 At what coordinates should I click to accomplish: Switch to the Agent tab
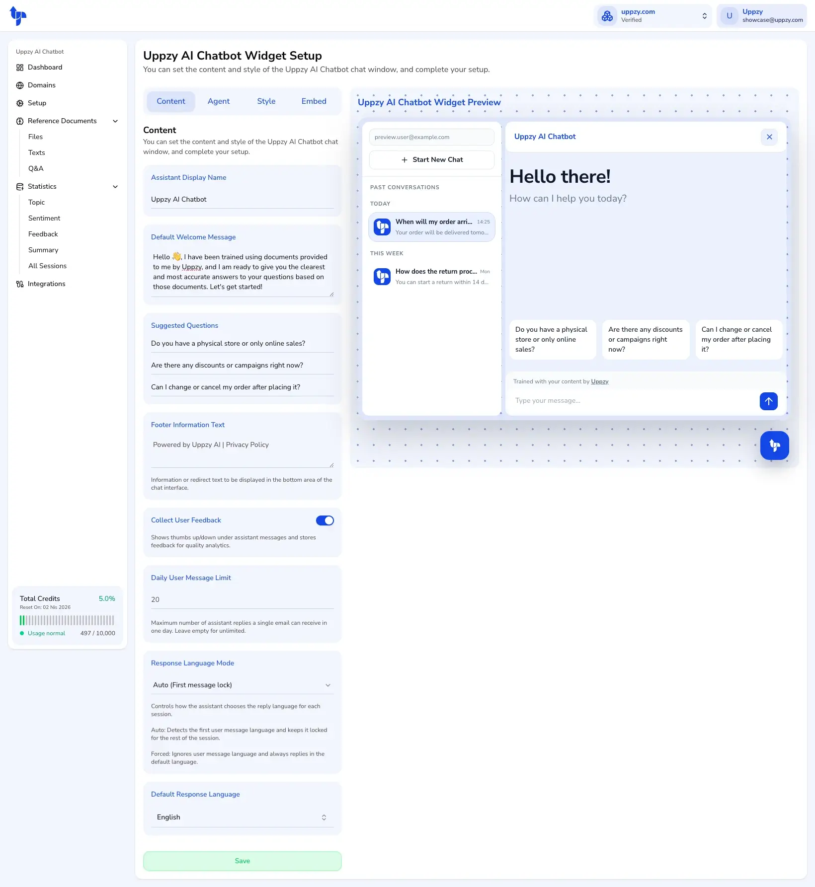[x=219, y=101]
